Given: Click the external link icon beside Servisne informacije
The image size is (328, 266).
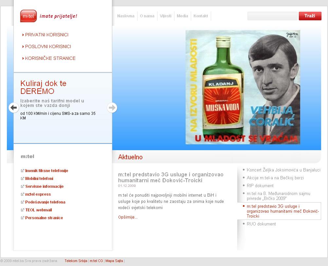Looking at the screenshot, I should point(22,186).
